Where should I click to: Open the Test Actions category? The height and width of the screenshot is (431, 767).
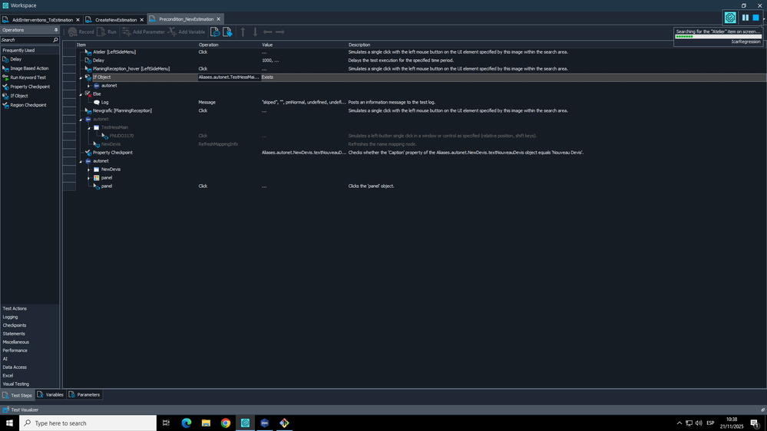15,309
